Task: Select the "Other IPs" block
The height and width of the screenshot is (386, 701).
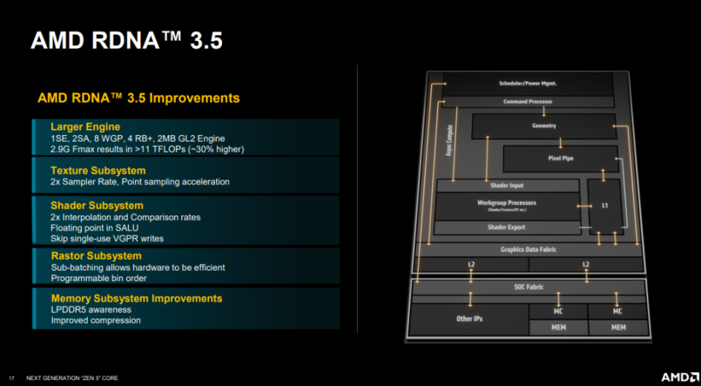Action: click(x=469, y=319)
